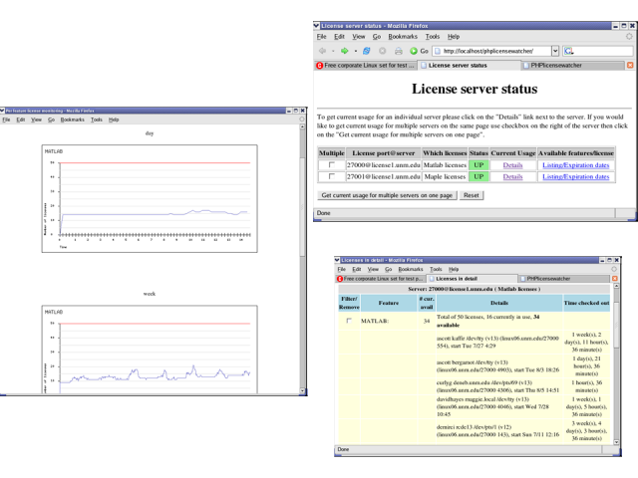638x478 pixels.
Task: Open the Forward history dropdown arrow
Action: (x=354, y=51)
